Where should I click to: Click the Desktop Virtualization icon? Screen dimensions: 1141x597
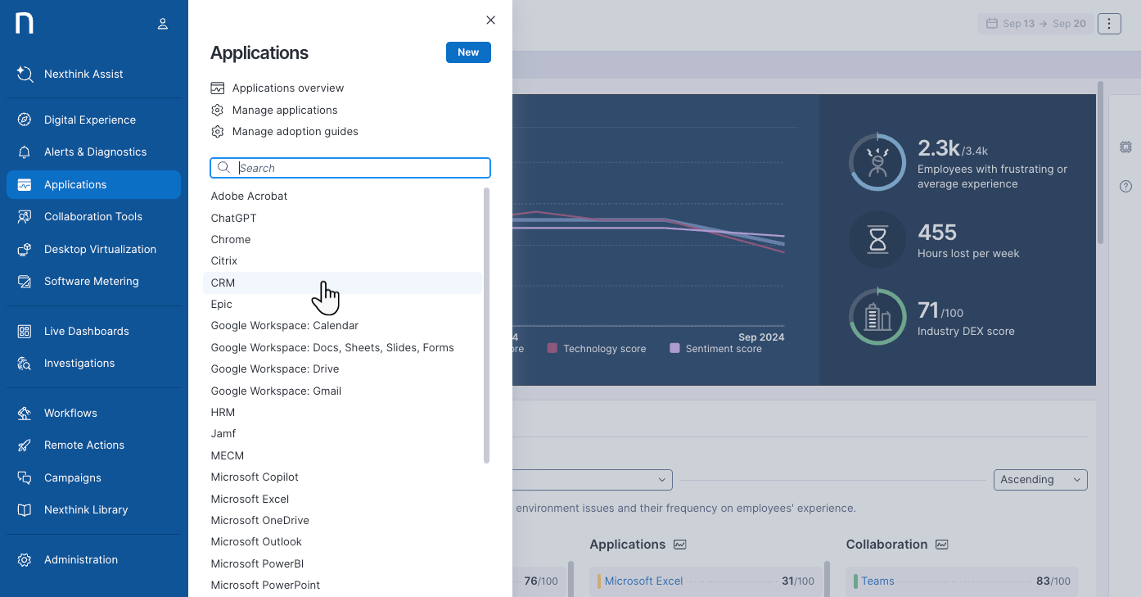[25, 249]
